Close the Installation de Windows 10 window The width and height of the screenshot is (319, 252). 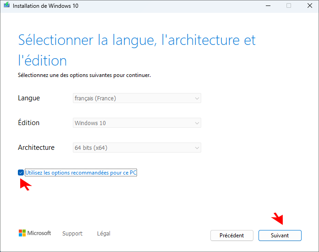tap(310, 5)
